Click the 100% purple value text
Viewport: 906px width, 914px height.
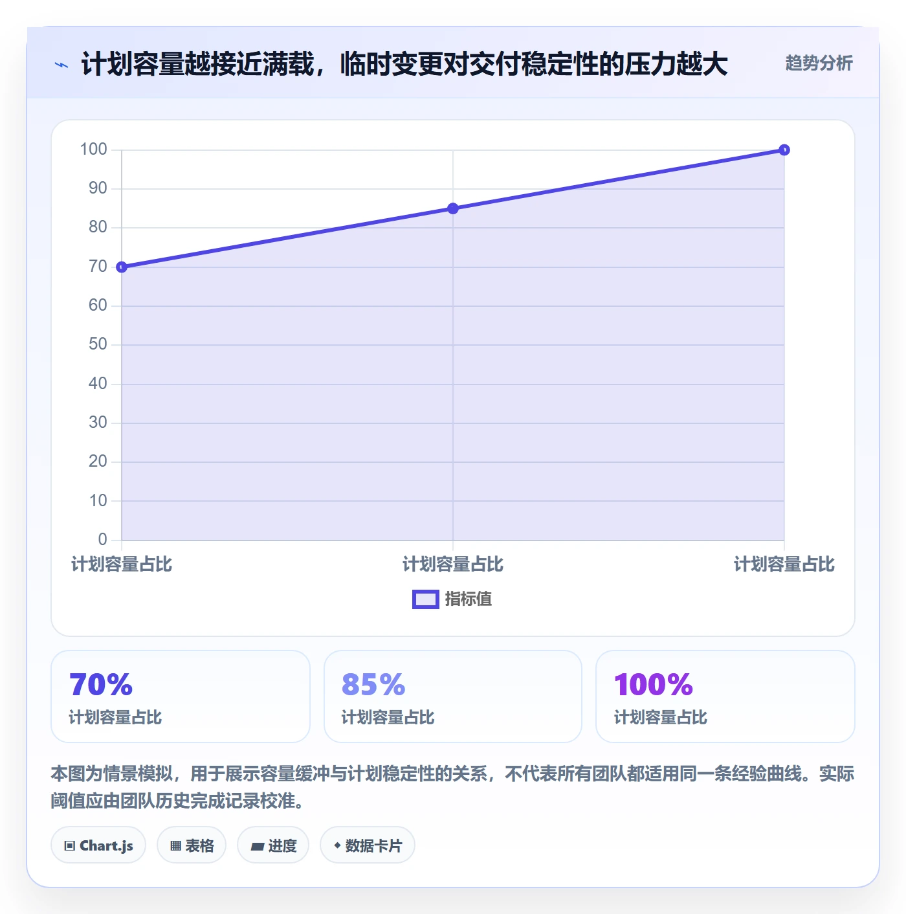click(x=654, y=685)
